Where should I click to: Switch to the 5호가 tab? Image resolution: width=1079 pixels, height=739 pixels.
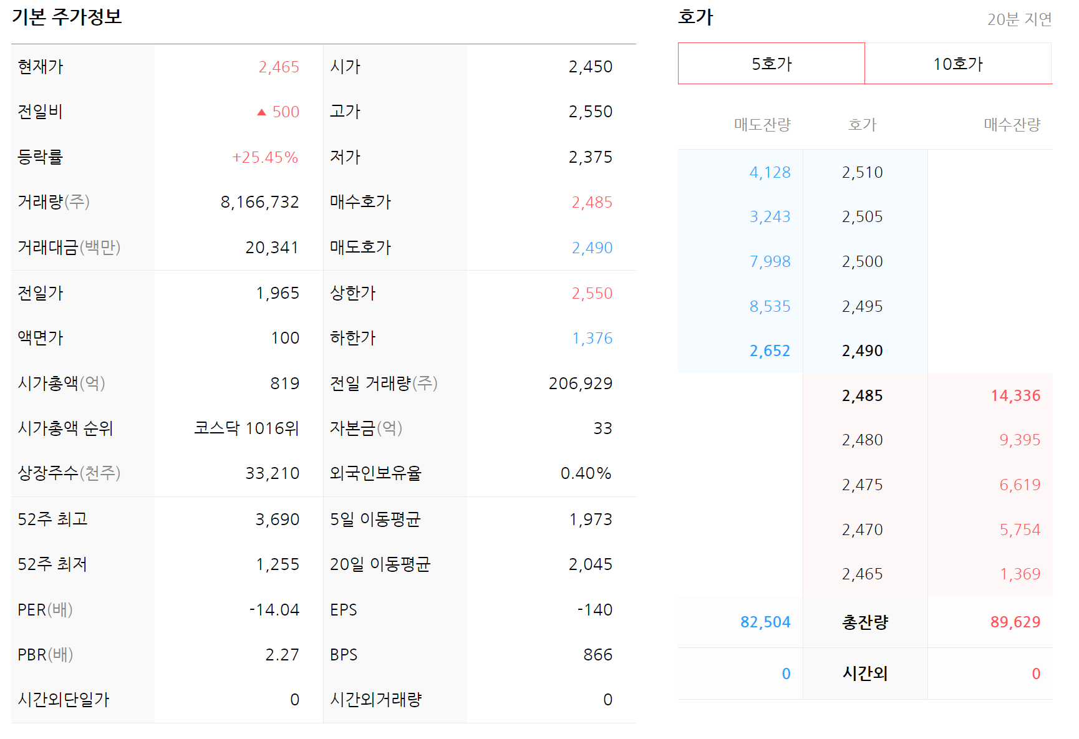tap(772, 64)
